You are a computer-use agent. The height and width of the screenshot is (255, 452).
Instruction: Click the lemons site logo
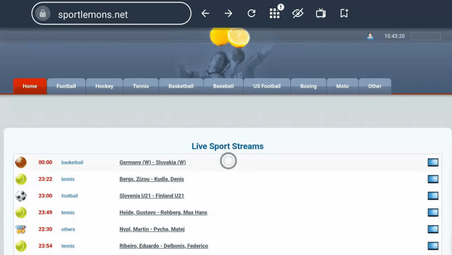tap(230, 37)
